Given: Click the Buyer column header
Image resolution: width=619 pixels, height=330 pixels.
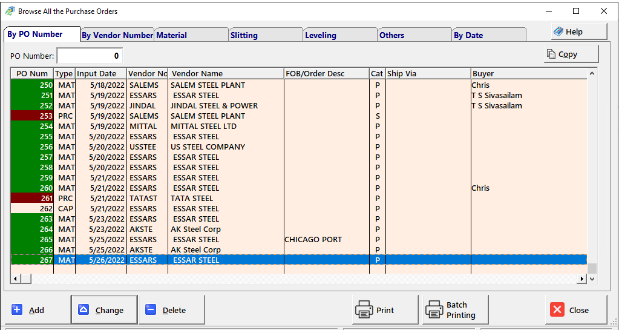Looking at the screenshot, I should pyautogui.click(x=529, y=73).
